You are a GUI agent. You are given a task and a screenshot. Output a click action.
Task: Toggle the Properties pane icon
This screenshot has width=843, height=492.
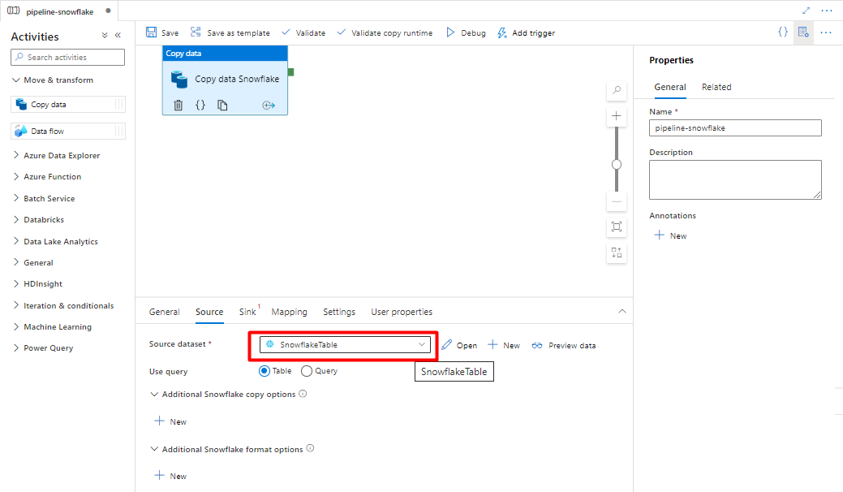click(x=803, y=32)
